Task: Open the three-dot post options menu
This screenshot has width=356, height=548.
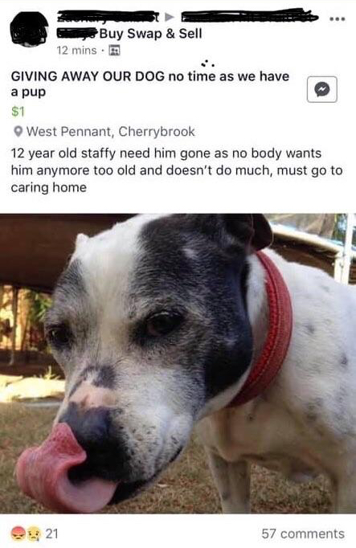Action: [338, 18]
